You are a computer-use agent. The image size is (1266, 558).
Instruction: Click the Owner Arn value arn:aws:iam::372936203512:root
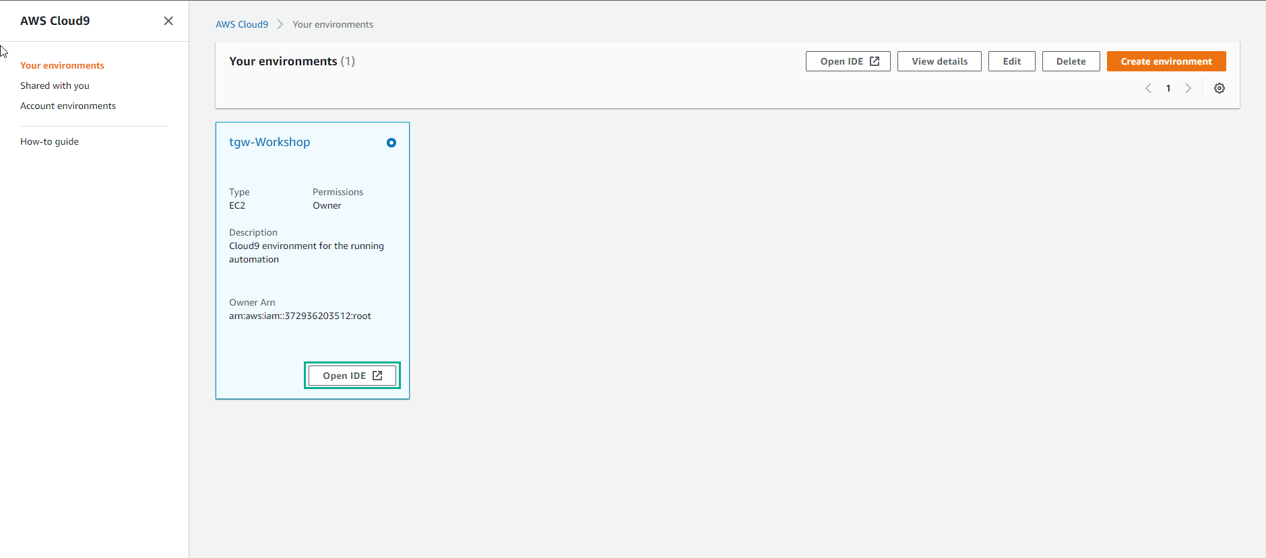[300, 316]
